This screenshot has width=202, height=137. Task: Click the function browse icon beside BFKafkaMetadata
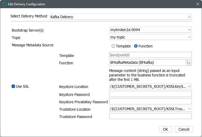(188, 63)
